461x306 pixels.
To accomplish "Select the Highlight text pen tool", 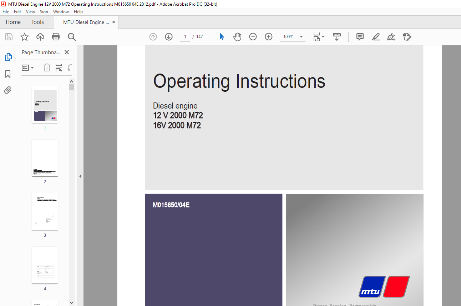I will click(x=375, y=37).
